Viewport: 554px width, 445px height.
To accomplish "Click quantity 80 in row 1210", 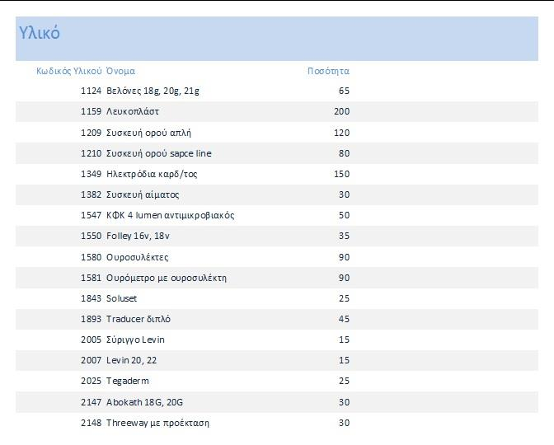I will tap(344, 153).
